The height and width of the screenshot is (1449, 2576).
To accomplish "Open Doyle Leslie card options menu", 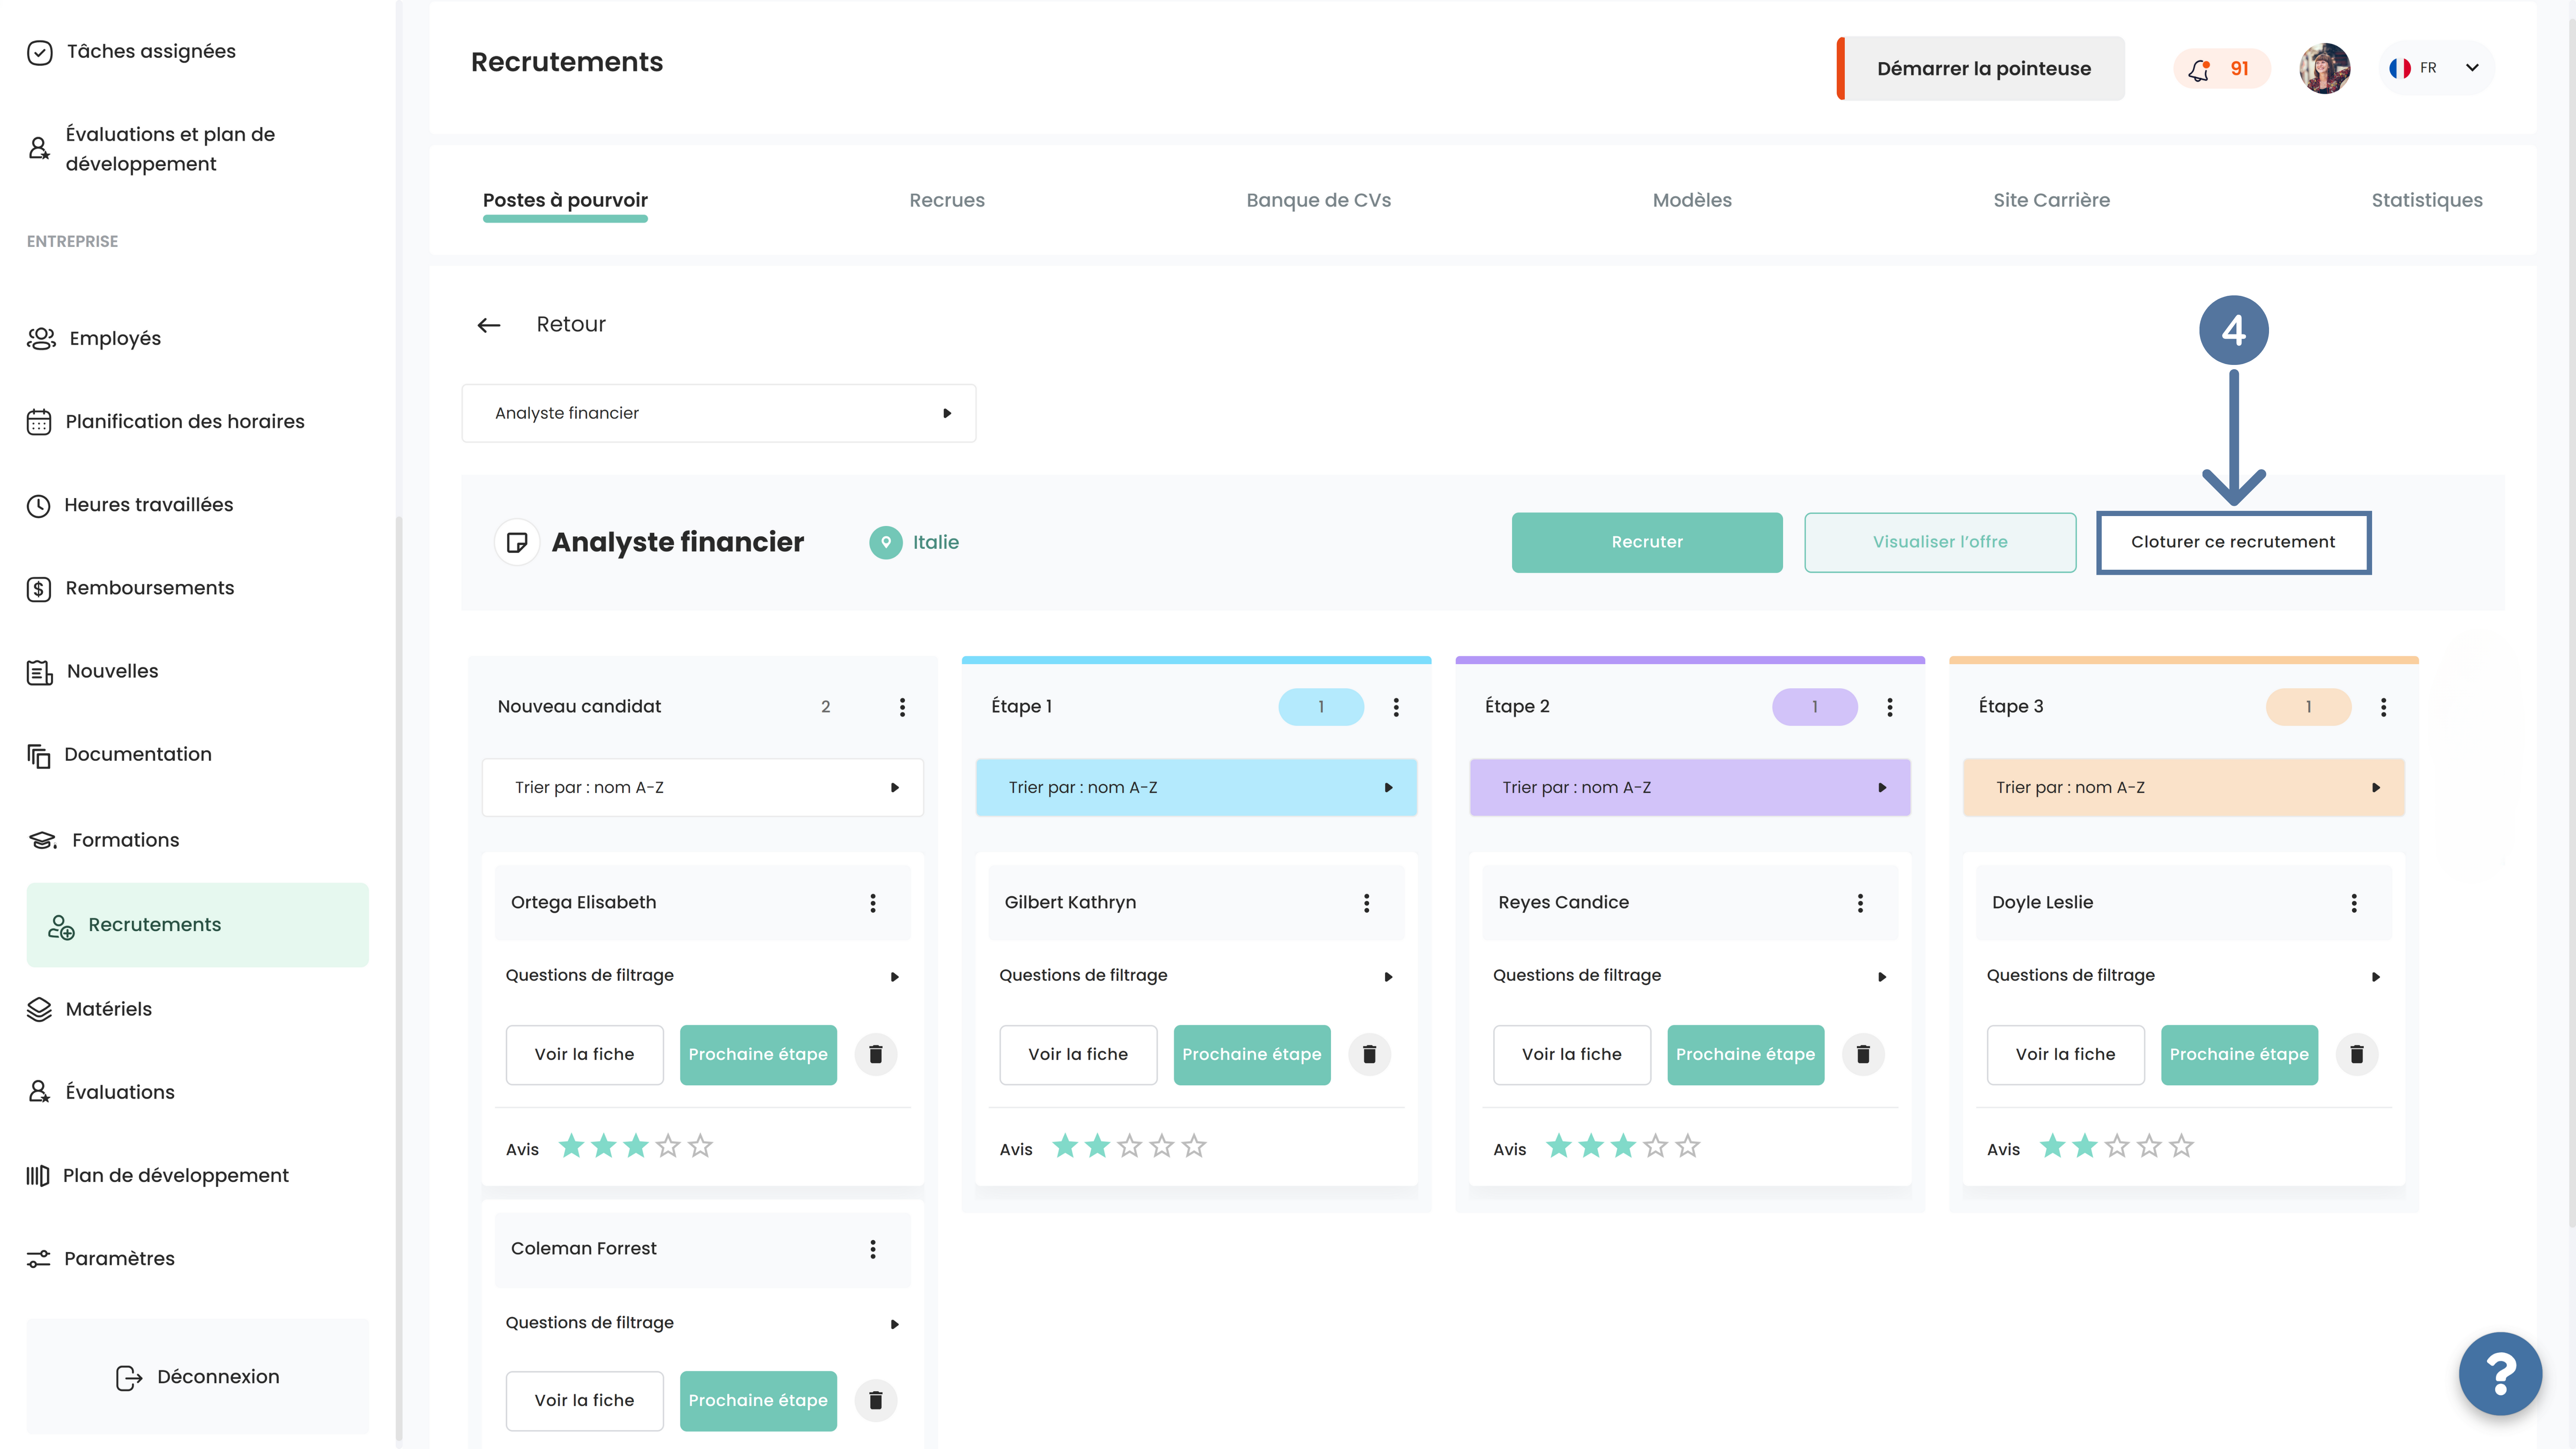I will pyautogui.click(x=2354, y=903).
